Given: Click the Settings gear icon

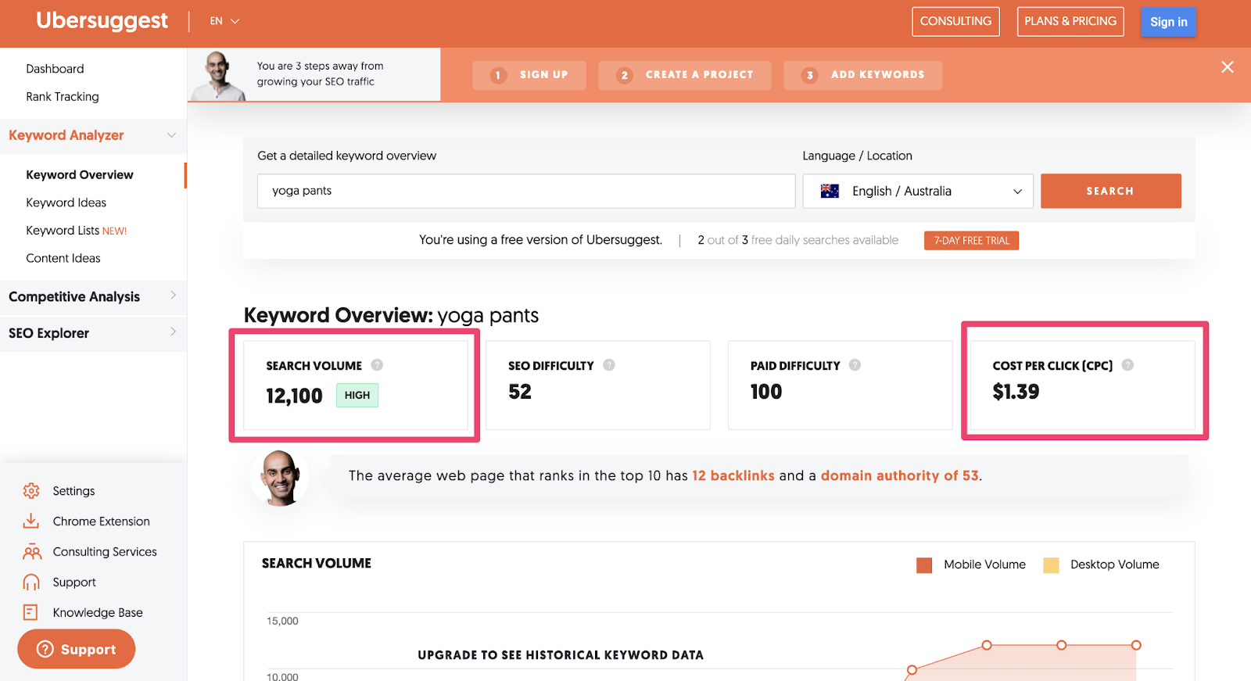Looking at the screenshot, I should click(31, 491).
